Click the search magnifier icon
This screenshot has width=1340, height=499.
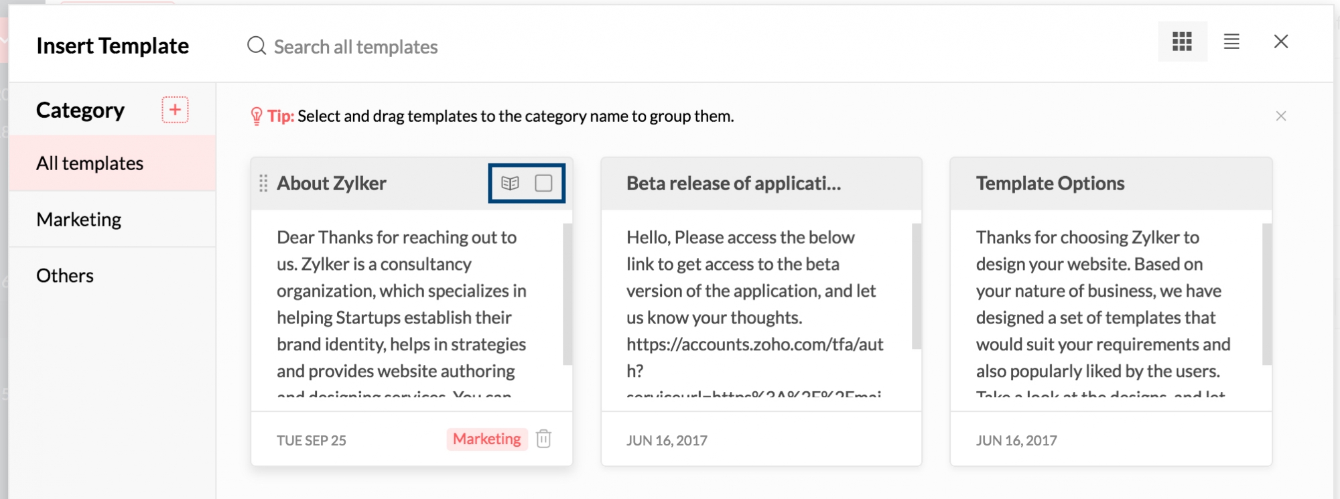(x=257, y=46)
